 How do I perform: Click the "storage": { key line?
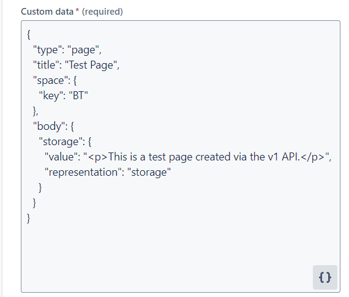[65, 141]
